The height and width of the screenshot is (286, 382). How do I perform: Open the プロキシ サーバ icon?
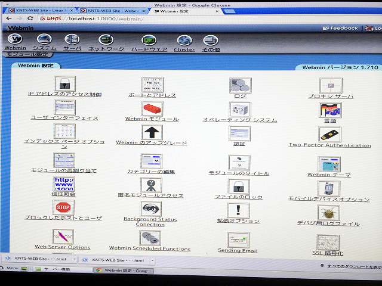pos(331,86)
